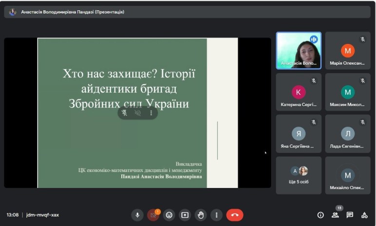Click the letter M avatar of Марія
Viewport: 376px width, 226px height.
pyautogui.click(x=348, y=51)
